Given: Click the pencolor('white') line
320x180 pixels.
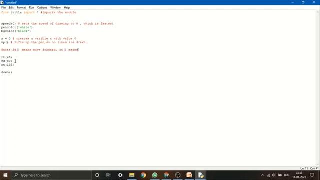Looking at the screenshot, I should (x=17, y=27).
